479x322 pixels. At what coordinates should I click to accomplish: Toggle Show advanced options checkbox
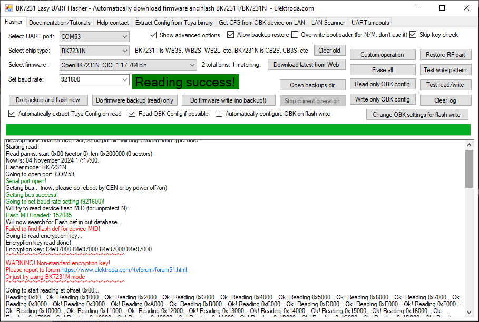(153, 35)
